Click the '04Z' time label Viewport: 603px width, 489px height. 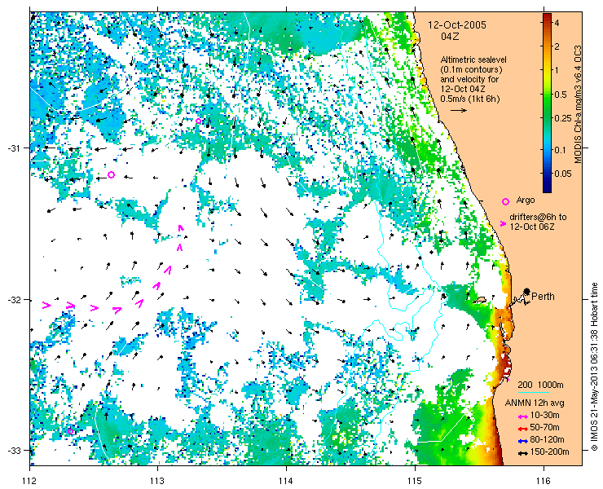click(450, 37)
